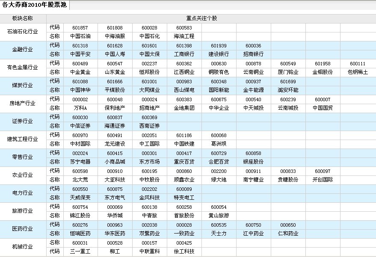Click stock name 北大荒
Screen dimensions: 376x257
point(80,180)
